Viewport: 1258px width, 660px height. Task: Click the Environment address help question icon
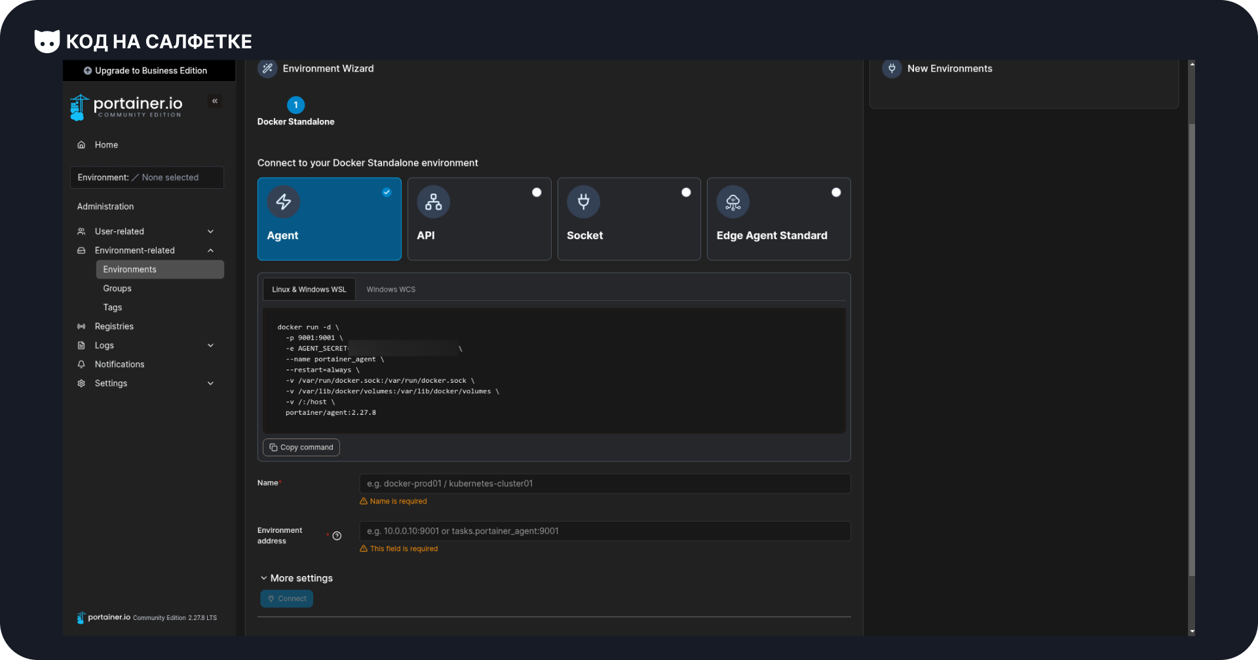pos(337,536)
